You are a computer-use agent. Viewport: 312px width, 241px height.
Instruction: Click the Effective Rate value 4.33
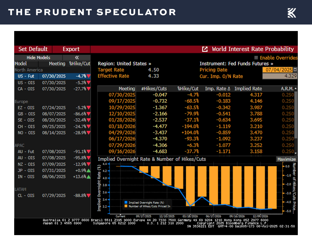[x=153, y=76]
